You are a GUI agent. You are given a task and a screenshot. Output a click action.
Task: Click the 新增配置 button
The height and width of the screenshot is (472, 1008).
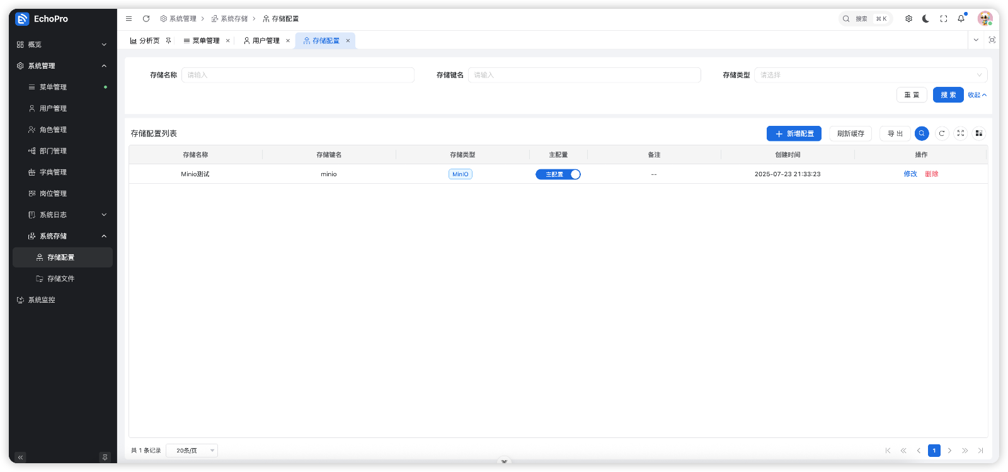click(x=794, y=133)
